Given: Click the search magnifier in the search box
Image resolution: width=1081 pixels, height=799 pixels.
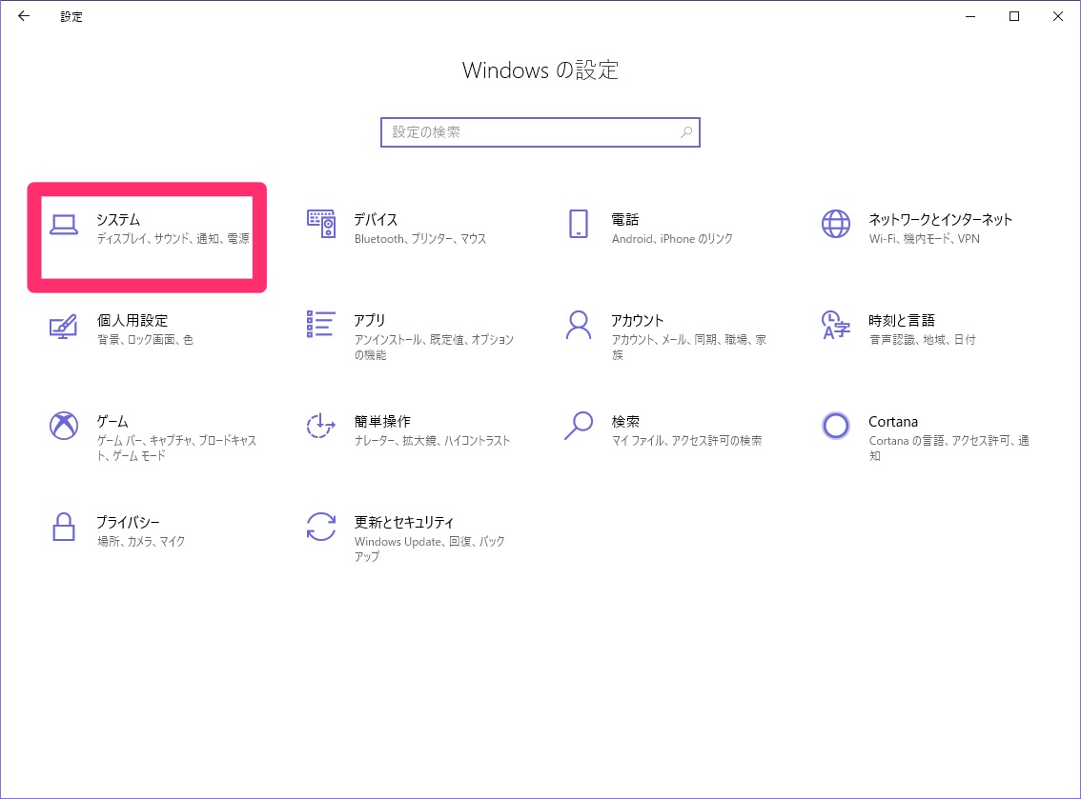Looking at the screenshot, I should tap(686, 132).
